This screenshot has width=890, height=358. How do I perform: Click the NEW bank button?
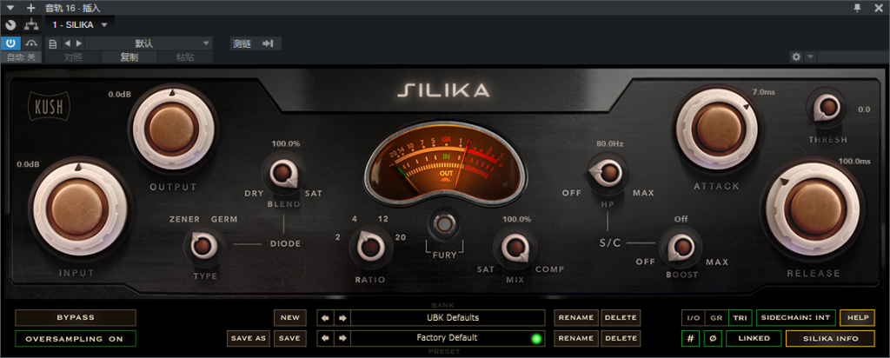coord(290,318)
